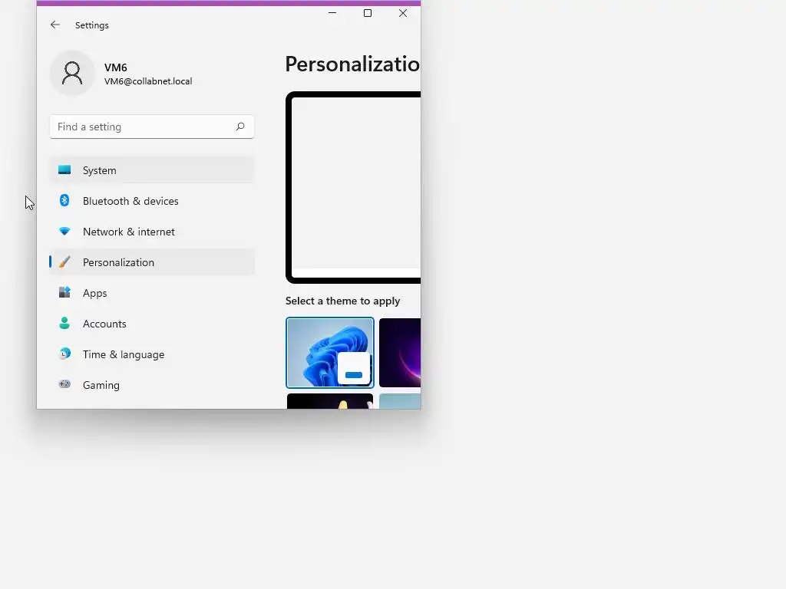Viewport: 786px width, 589px height.
Task: Open Time & language settings
Action: click(152, 354)
